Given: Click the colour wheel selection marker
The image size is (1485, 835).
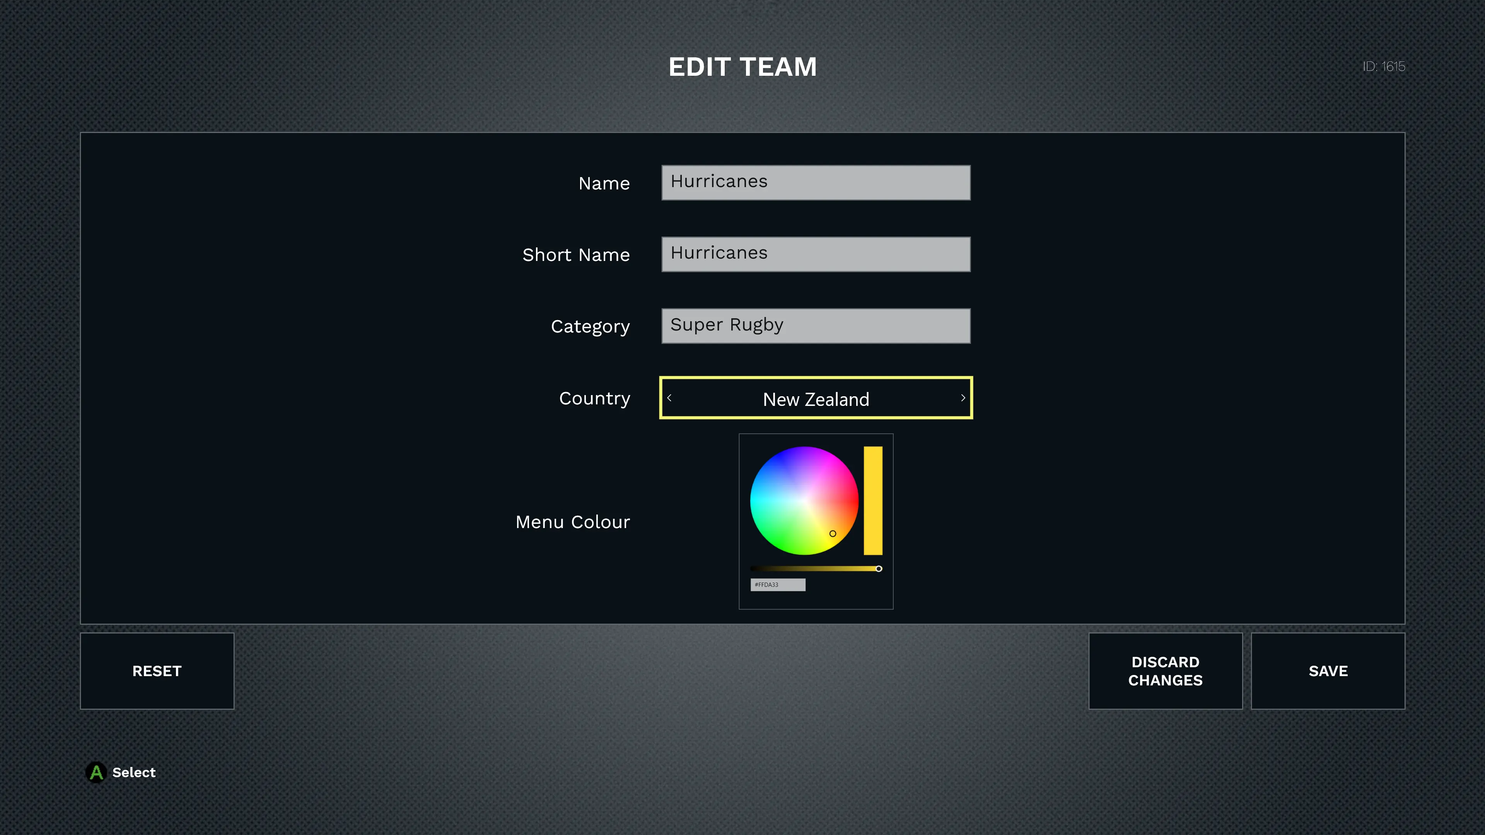Looking at the screenshot, I should [833, 533].
